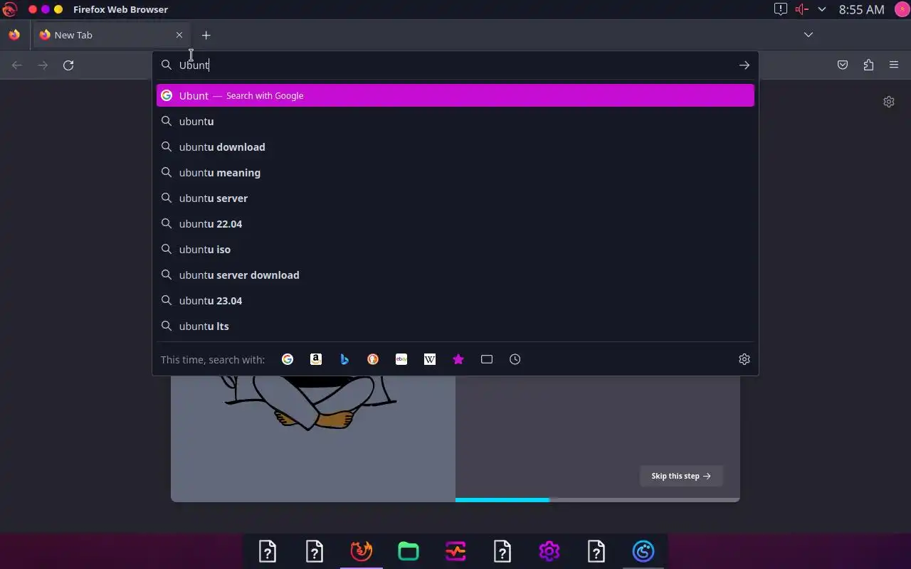The image size is (911, 569).
Task: Open the clock showing 8:55 AM
Action: click(x=861, y=9)
